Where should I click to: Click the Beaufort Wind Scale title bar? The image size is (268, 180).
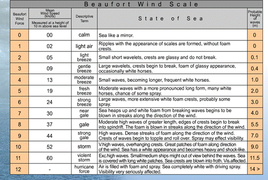(x=136, y=4)
